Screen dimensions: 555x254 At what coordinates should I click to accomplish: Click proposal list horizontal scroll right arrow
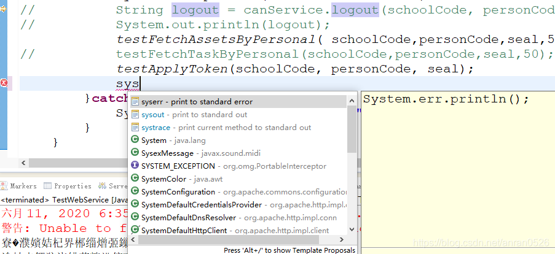342,240
